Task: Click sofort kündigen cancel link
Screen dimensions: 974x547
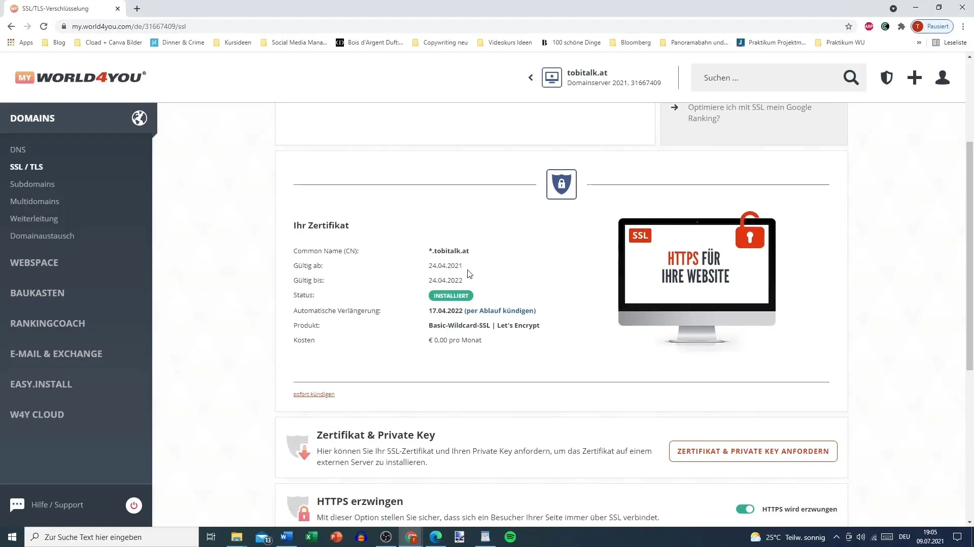Action: pos(315,394)
